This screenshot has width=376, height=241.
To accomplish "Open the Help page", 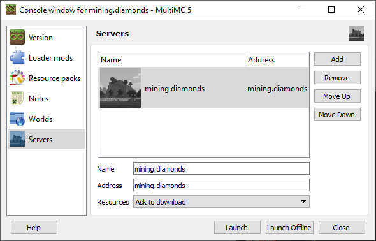I will coord(34,228).
